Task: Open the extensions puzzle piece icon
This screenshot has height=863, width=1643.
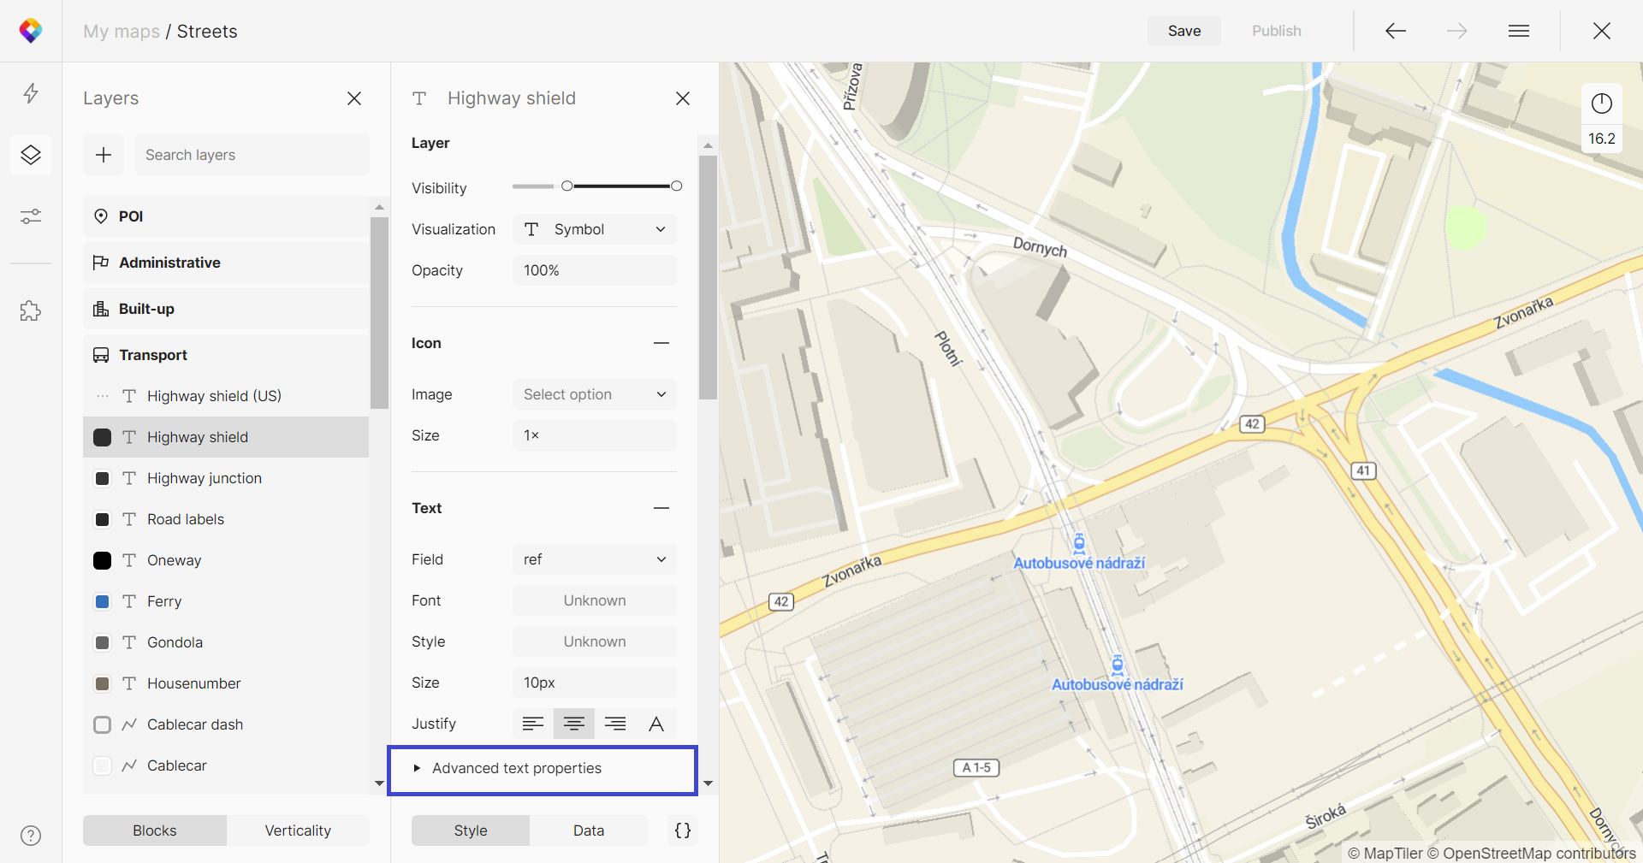Action: [x=31, y=310]
